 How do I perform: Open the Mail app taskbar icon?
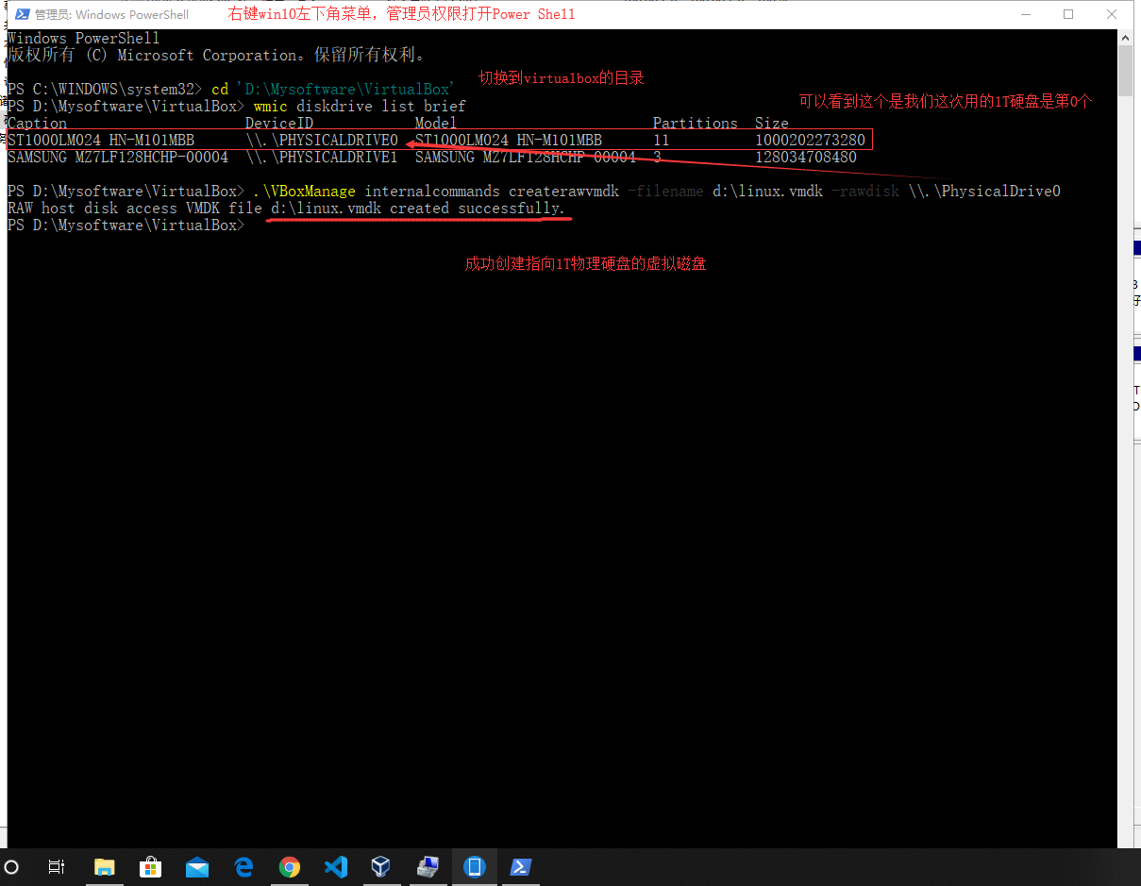(197, 866)
